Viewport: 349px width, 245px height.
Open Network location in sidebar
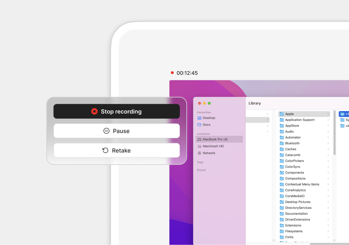219,153
